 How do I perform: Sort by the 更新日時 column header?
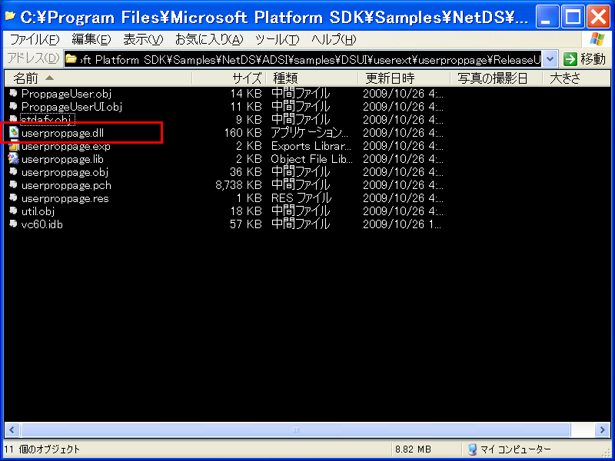tap(404, 78)
